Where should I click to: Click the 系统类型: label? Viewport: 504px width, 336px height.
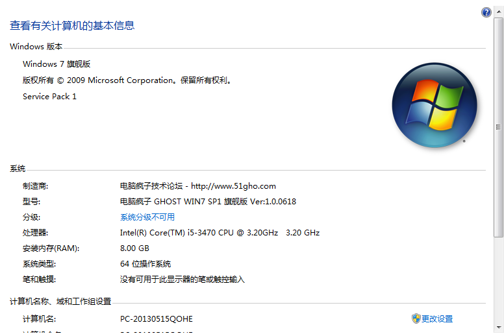point(39,264)
